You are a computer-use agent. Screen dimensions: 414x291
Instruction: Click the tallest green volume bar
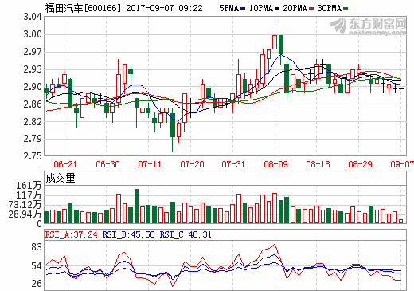tap(136, 206)
